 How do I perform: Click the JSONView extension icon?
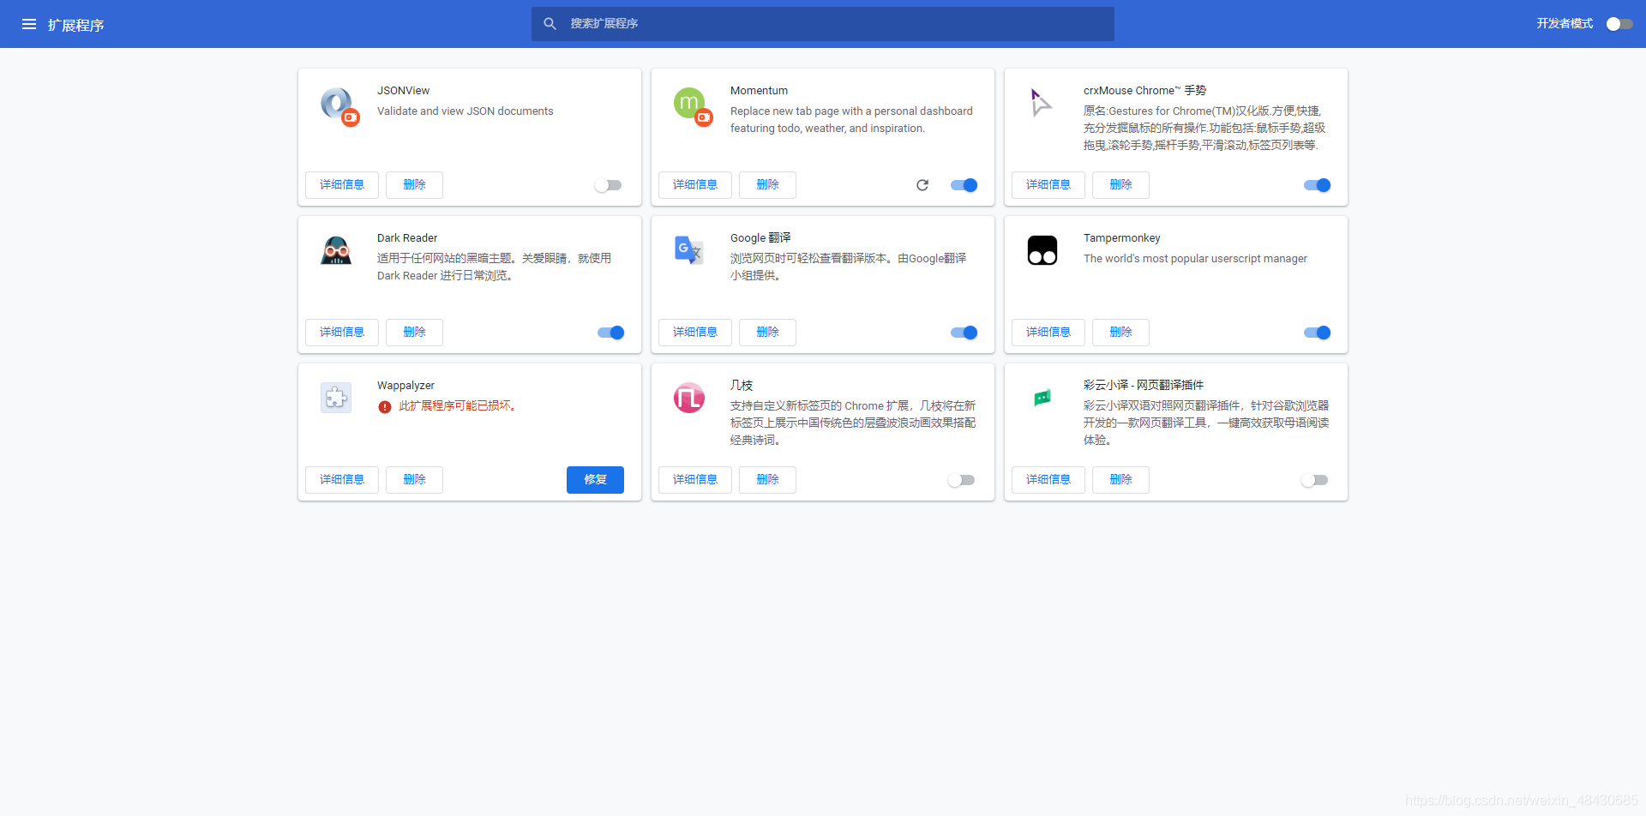click(x=337, y=104)
